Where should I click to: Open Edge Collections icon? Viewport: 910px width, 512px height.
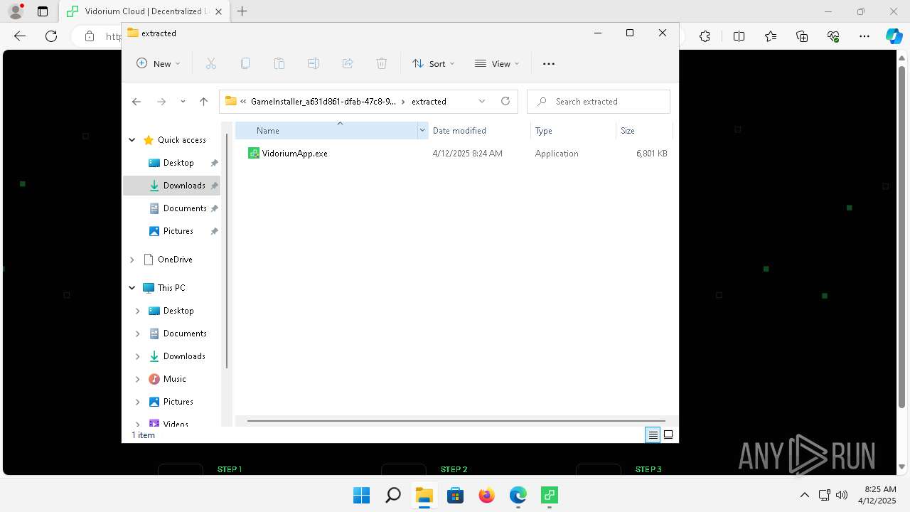(802, 36)
